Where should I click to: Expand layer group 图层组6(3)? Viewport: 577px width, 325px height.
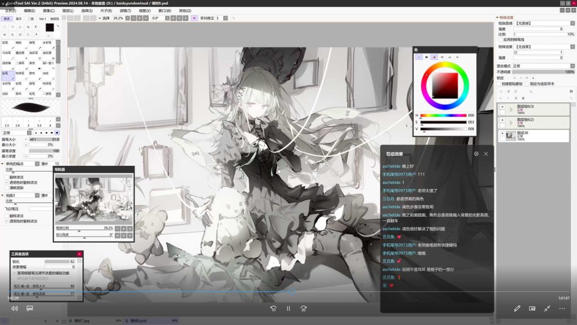point(511,109)
